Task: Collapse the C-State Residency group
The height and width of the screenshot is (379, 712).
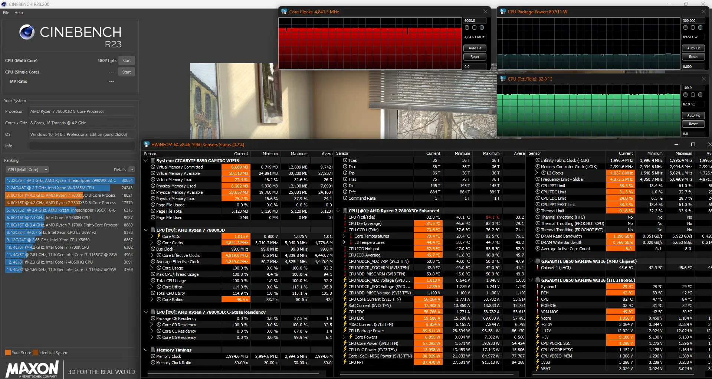Action: (x=146, y=312)
